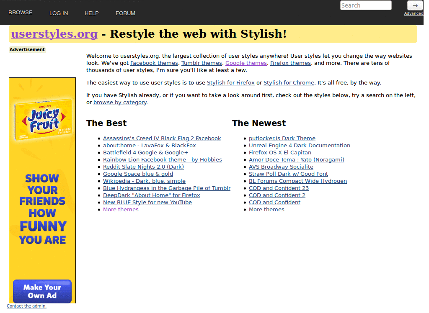Open putlocker.is Dark Theme
The width and height of the screenshot is (429, 313).
tap(282, 139)
